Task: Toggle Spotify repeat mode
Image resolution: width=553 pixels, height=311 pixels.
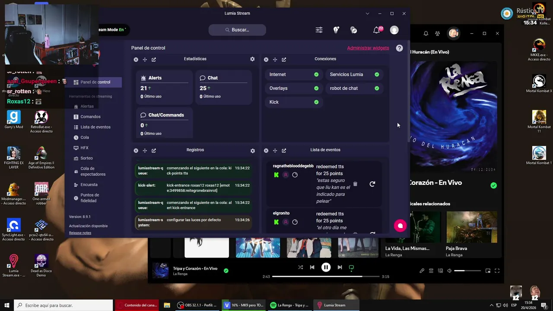Action: click(351, 267)
